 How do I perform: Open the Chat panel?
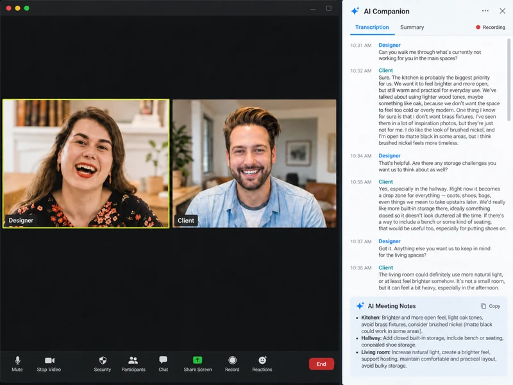point(164,364)
